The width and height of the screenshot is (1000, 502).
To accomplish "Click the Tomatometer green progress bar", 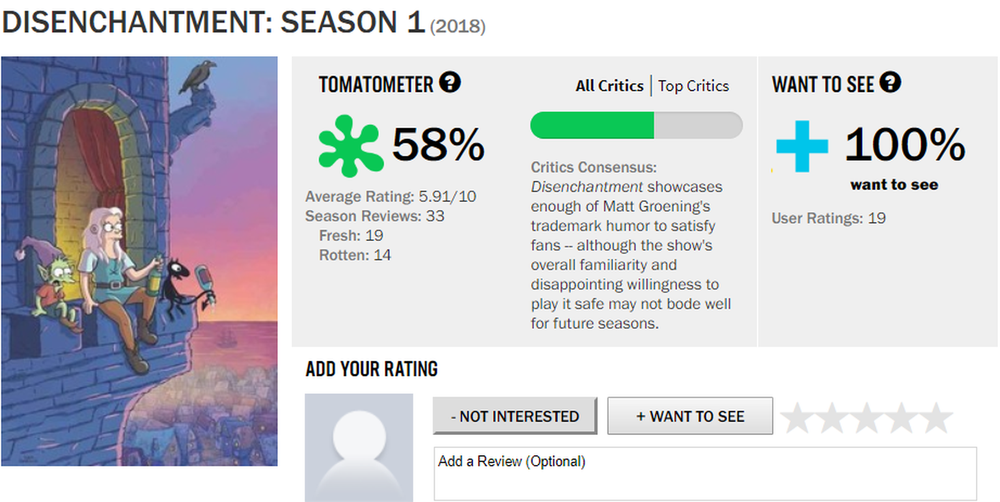I will coord(636,125).
